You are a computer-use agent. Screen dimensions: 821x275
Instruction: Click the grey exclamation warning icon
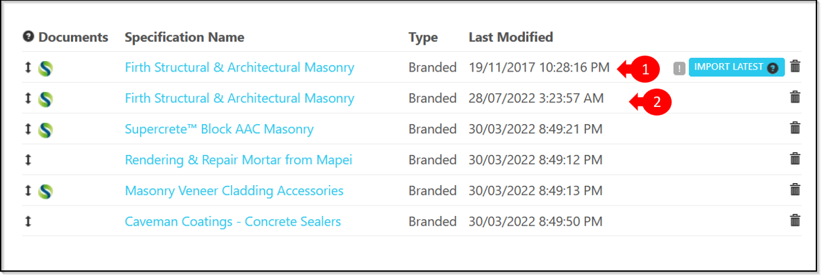[680, 68]
